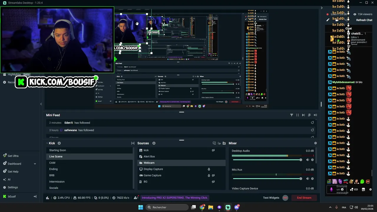Collapse sidebar via b0usif arrow icon

point(35,196)
